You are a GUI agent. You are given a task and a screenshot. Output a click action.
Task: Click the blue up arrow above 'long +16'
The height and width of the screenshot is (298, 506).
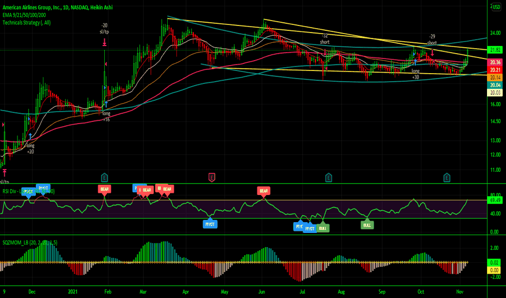106,104
